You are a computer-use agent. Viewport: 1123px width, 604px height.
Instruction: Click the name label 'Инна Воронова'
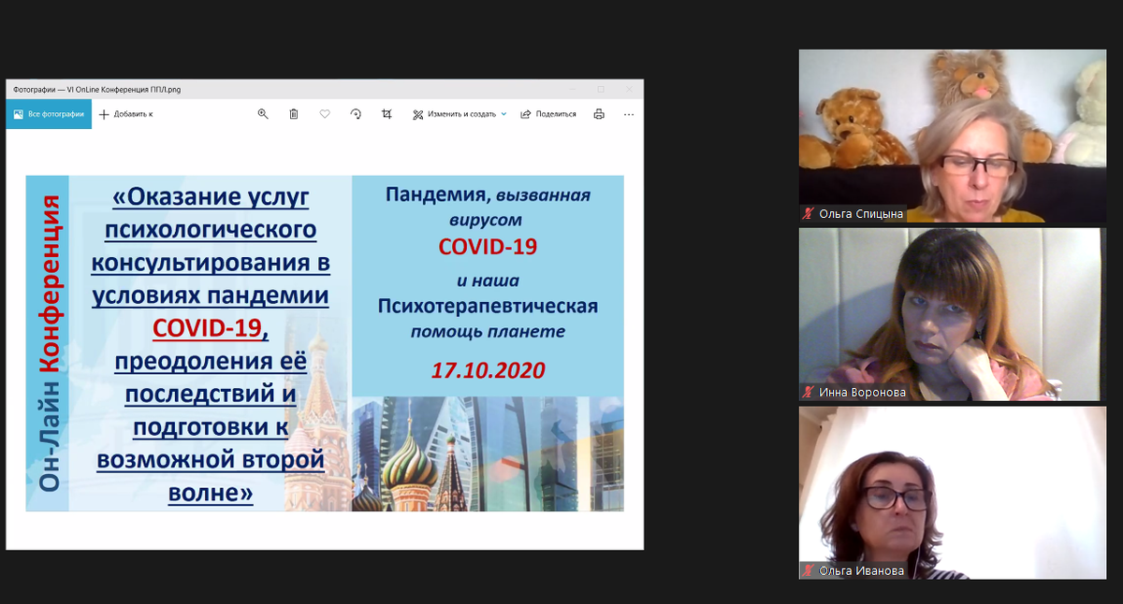862,393
